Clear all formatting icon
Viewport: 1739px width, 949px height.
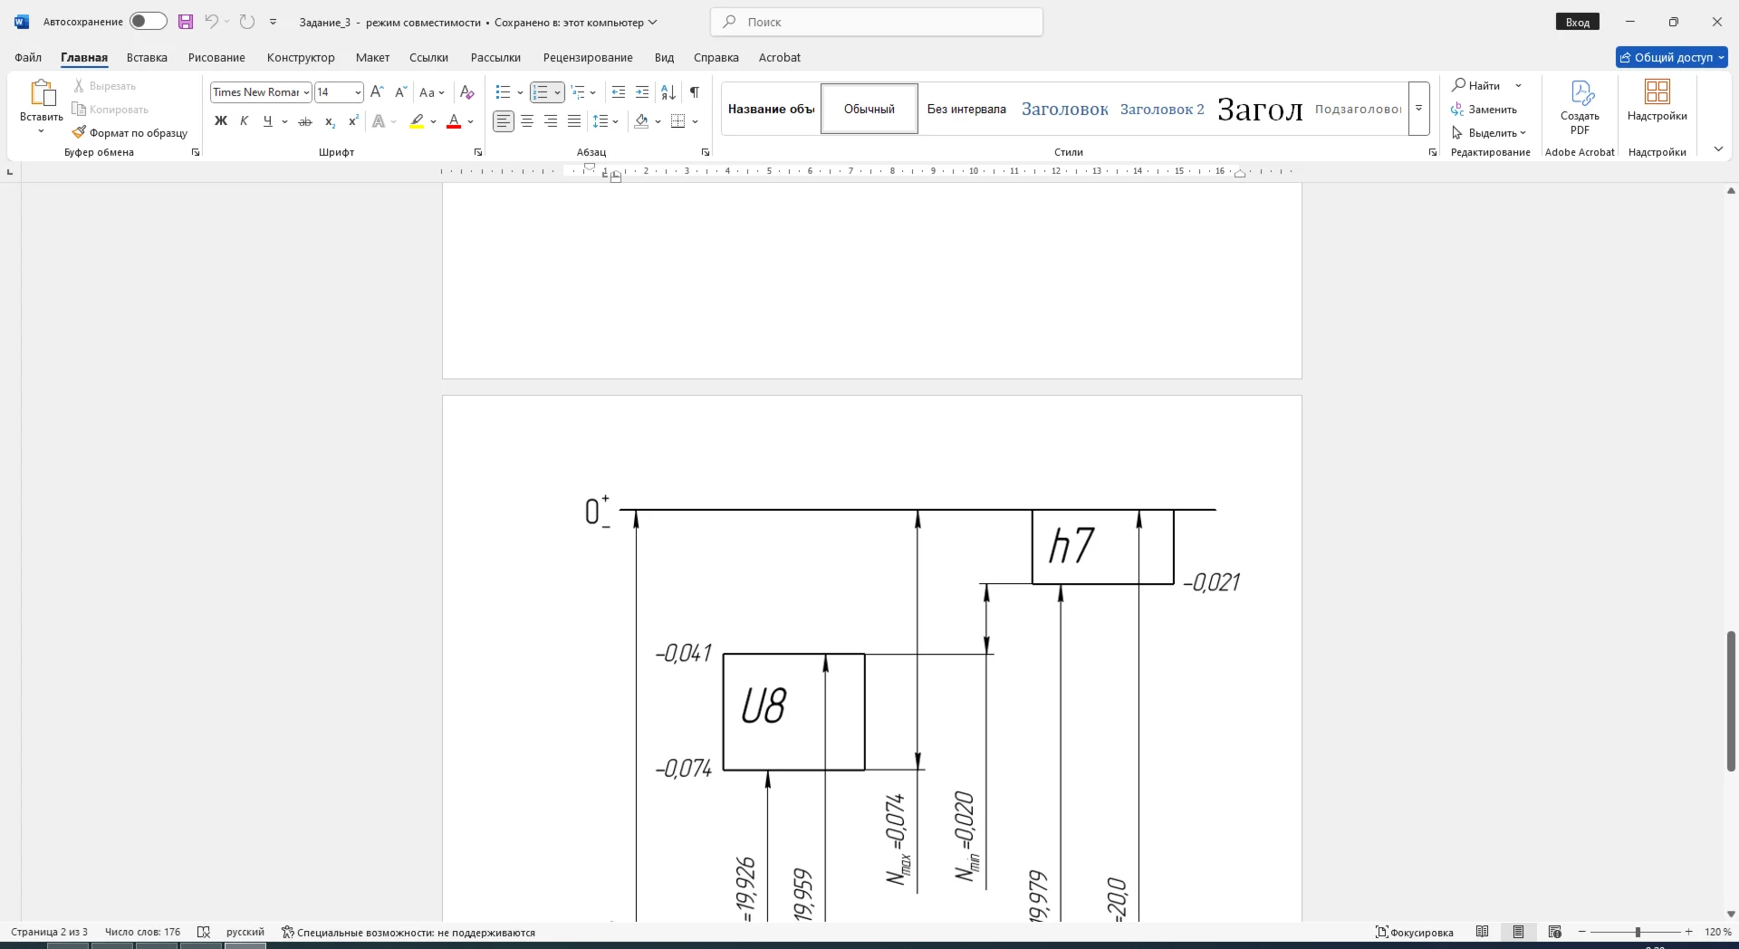click(x=467, y=92)
